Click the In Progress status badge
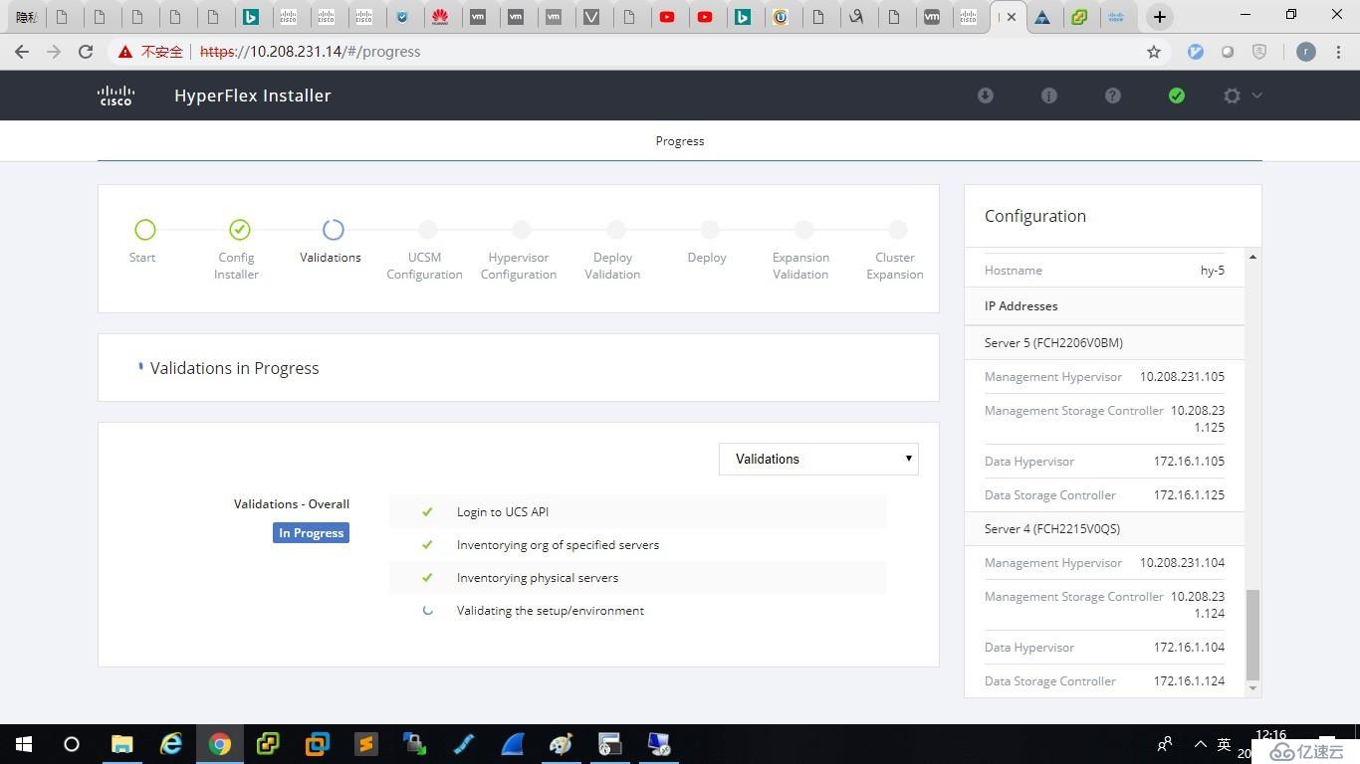This screenshot has height=764, width=1360. (x=311, y=533)
